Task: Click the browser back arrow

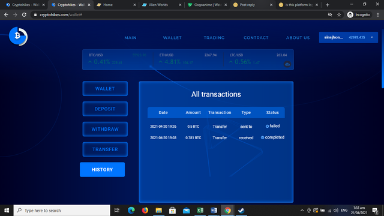Action: click(x=6, y=14)
